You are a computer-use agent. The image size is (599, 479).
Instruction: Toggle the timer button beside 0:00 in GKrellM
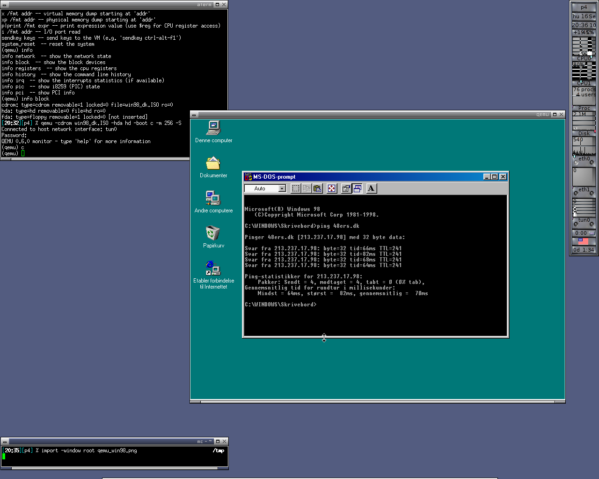coord(592,233)
